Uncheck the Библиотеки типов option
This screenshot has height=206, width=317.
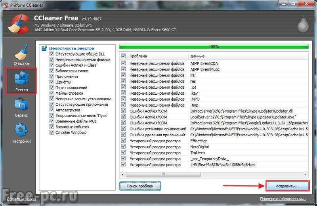coord(52,71)
